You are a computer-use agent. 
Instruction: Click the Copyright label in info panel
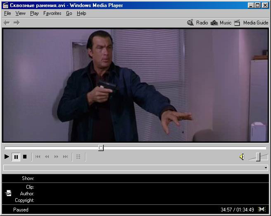24,200
